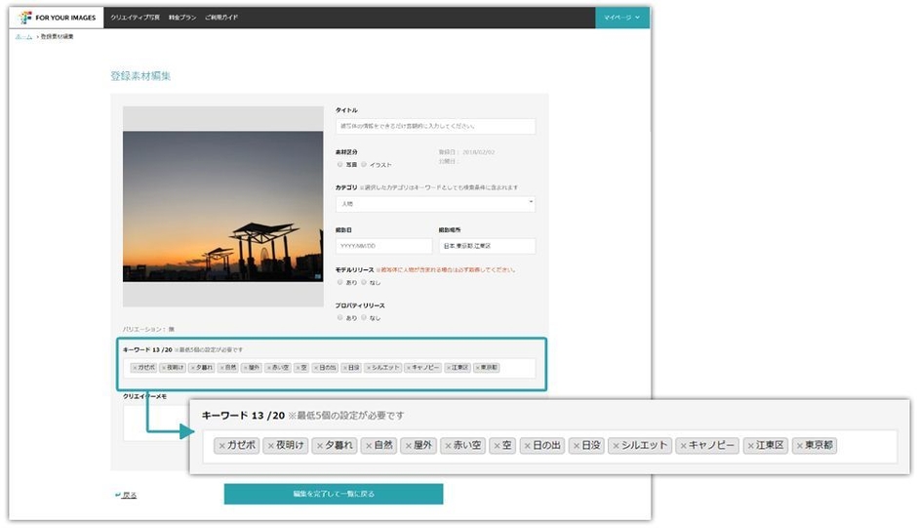Viewport: 917px width, 528px height.
Task: Remove the シルエット keyword in the enlarged callout
Action: pyautogui.click(x=616, y=446)
